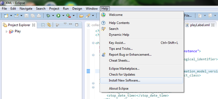Viewport: 218px width, 99px height.
Task: Choose Dynamic Help menu entry
Action: pos(142,35)
